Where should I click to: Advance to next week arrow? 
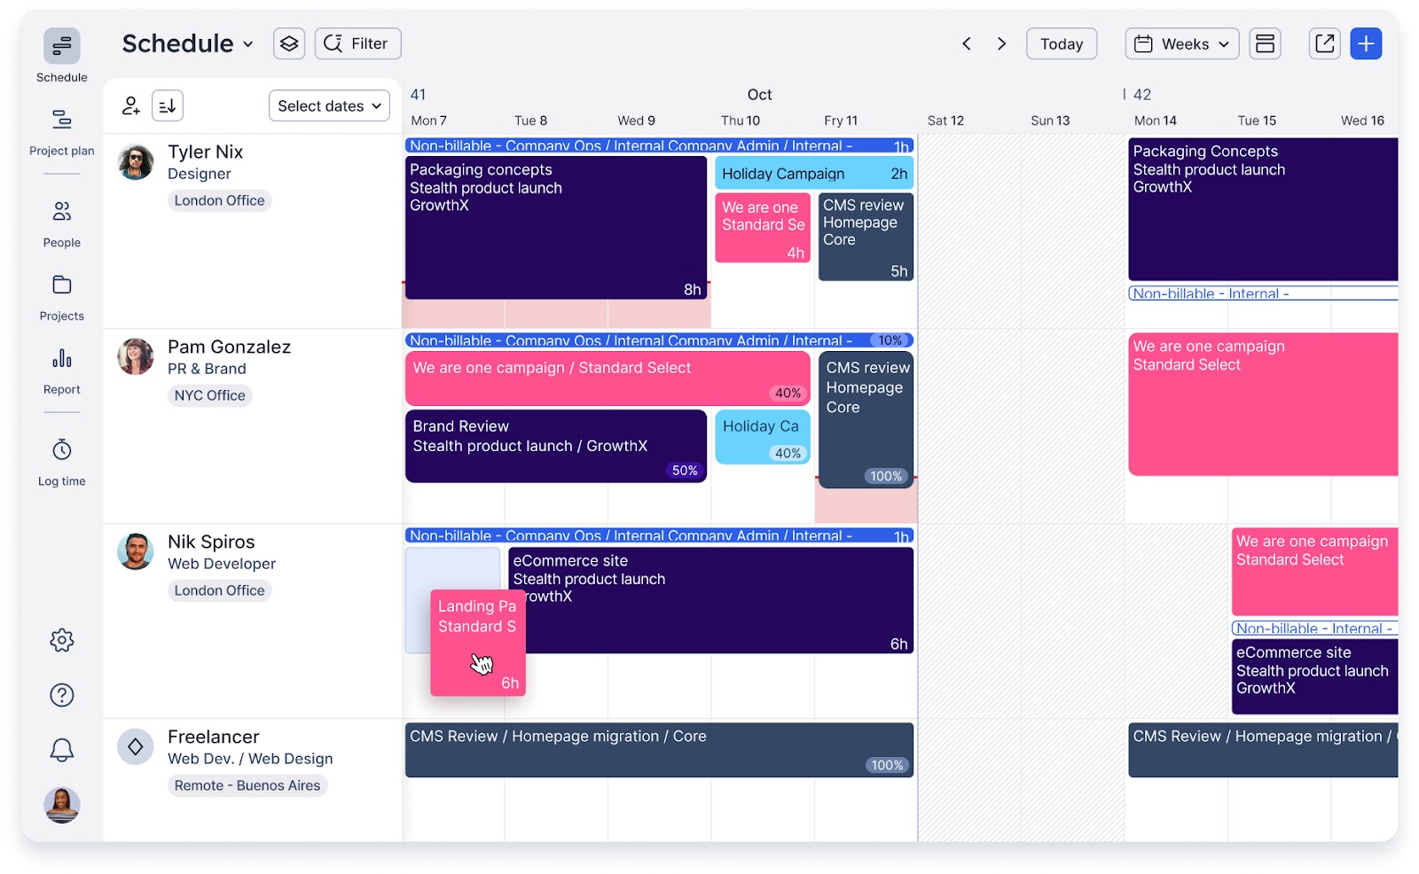click(x=1001, y=43)
